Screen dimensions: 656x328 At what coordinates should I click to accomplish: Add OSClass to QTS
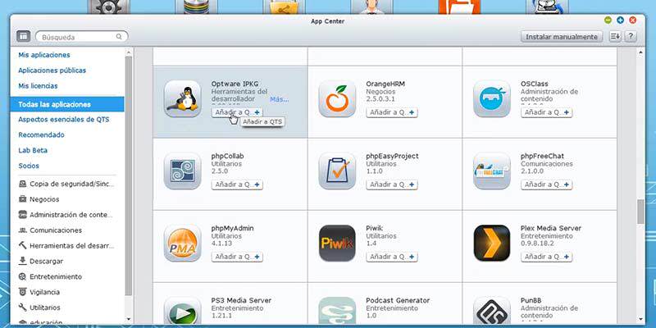tap(546, 112)
